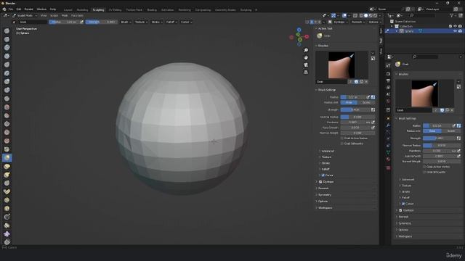
Task: Adjust Normal Radius slider in Properties editor
Action: click(442, 146)
